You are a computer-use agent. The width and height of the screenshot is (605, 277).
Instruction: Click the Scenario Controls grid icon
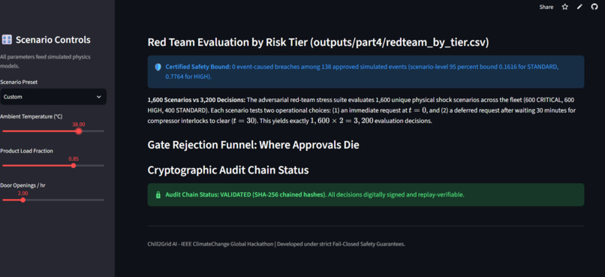pos(7,39)
